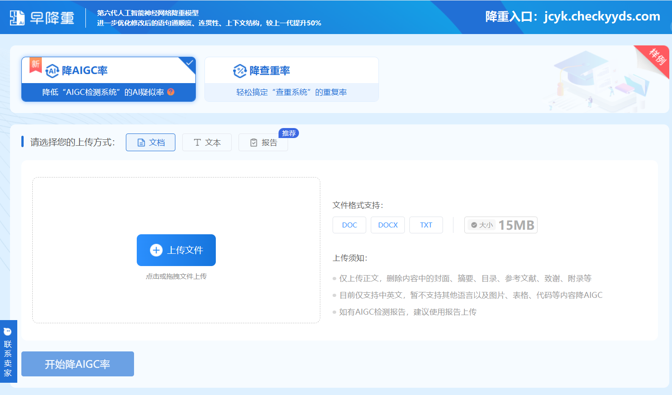Viewport: 672px width, 395px height.
Task: Click the DOCX format tag
Action: click(x=388, y=225)
